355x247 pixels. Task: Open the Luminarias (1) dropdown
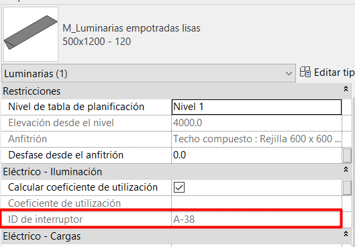click(x=148, y=74)
